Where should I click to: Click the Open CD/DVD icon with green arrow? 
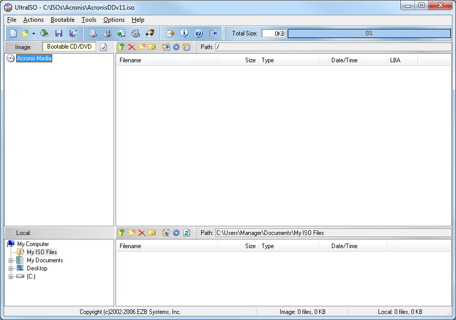[x=45, y=33]
